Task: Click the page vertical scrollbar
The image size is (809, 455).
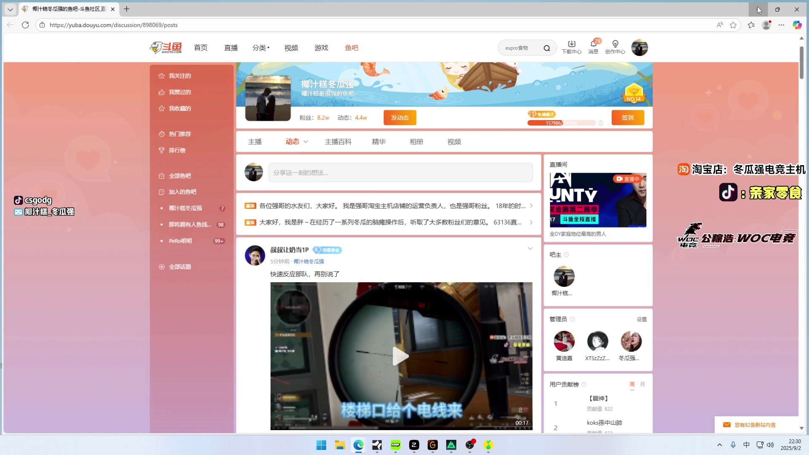Action: 801,63
